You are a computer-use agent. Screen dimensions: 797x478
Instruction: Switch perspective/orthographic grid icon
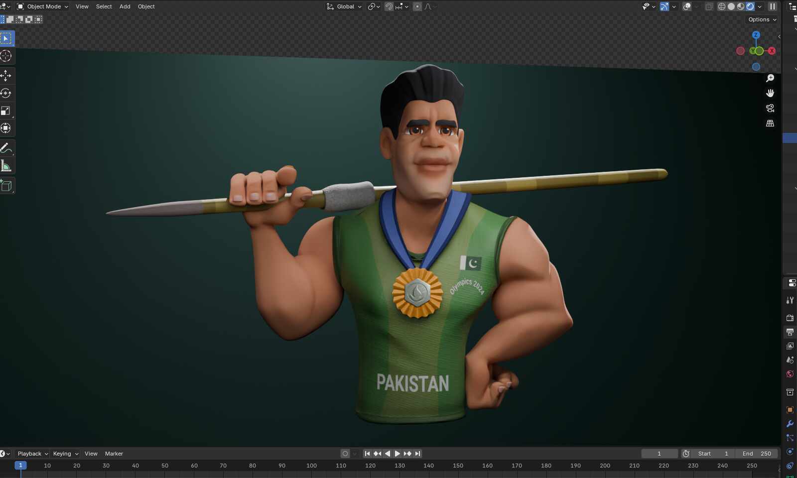pyautogui.click(x=770, y=123)
